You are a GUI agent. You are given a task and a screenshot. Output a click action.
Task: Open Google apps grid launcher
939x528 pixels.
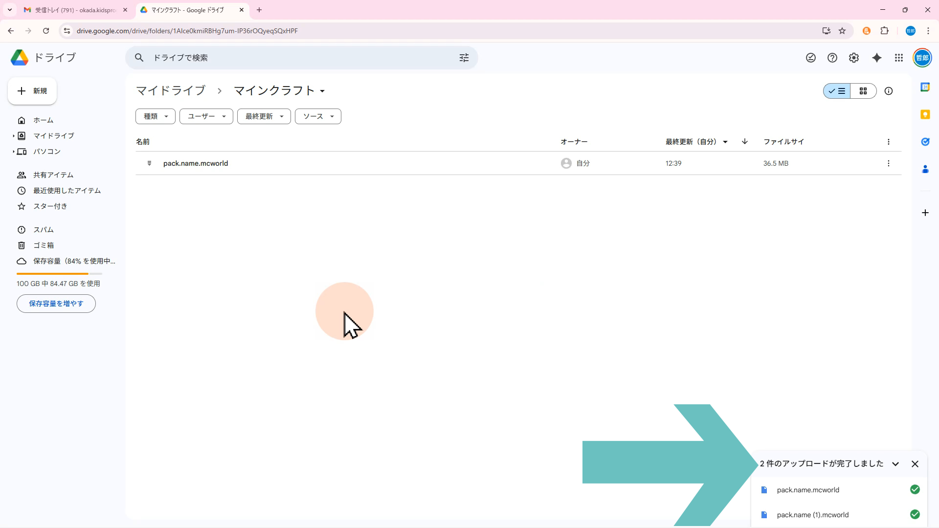(x=899, y=58)
